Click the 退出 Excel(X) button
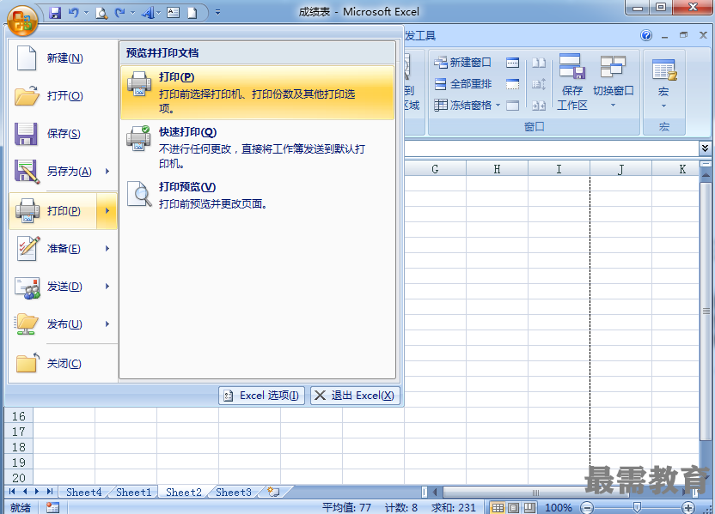 coord(355,396)
